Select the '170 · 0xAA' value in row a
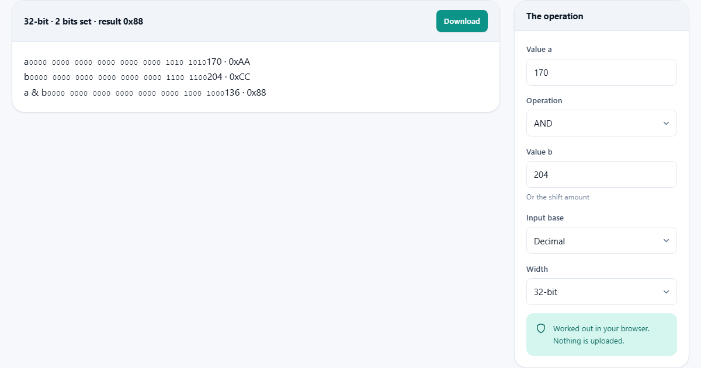701x368 pixels. coord(228,62)
